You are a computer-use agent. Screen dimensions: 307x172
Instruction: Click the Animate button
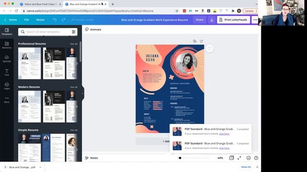93,30
